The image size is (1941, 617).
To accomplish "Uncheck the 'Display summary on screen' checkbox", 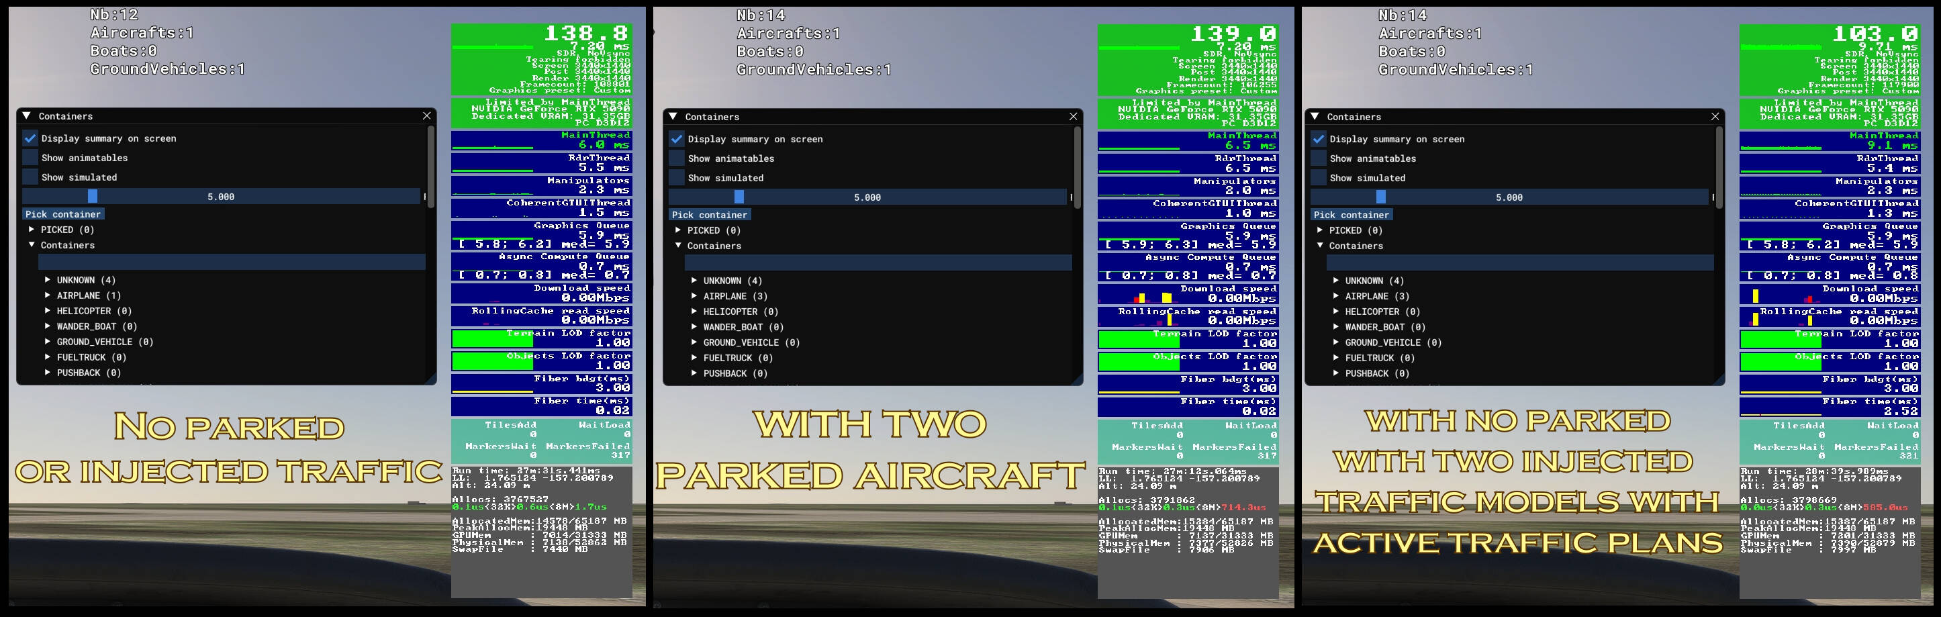I will [x=29, y=138].
